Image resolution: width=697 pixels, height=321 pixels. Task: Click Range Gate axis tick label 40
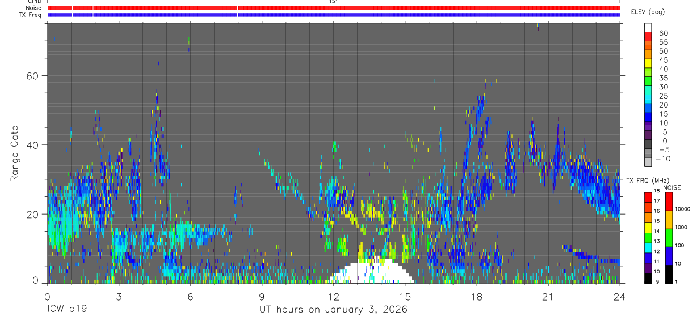tap(32, 145)
